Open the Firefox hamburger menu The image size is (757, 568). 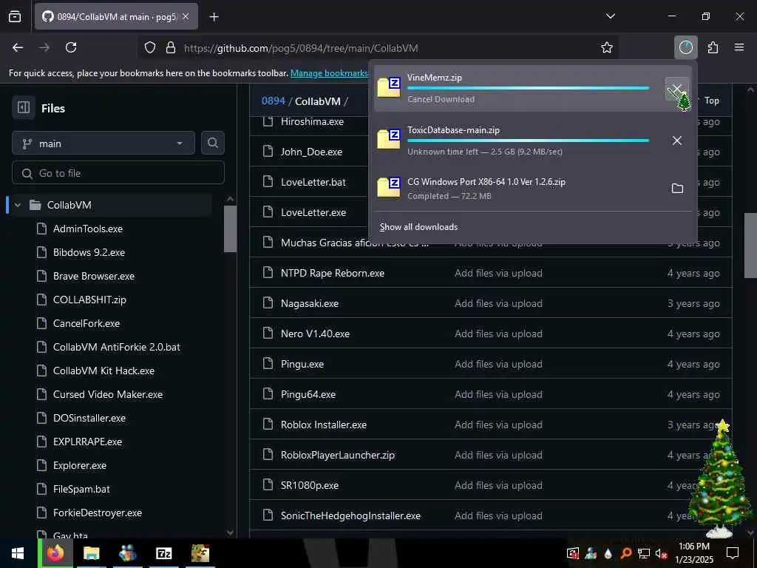[739, 47]
